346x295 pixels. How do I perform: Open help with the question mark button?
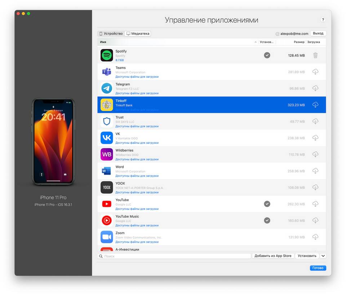[x=323, y=20]
